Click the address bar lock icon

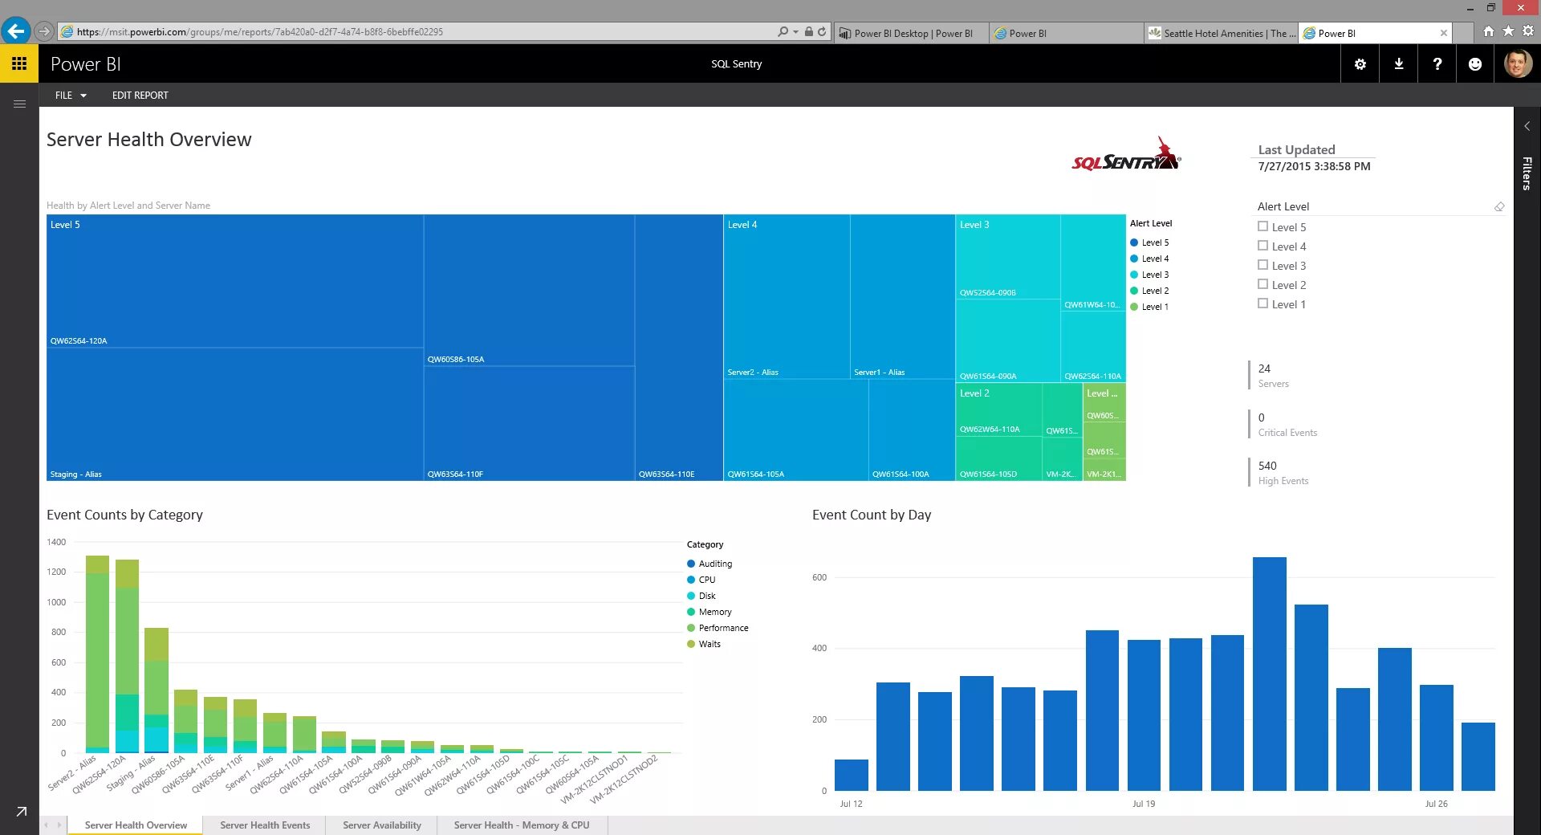(x=809, y=32)
